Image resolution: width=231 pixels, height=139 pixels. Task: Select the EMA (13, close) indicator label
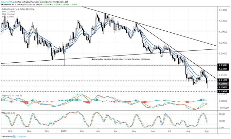[x=9, y=14]
